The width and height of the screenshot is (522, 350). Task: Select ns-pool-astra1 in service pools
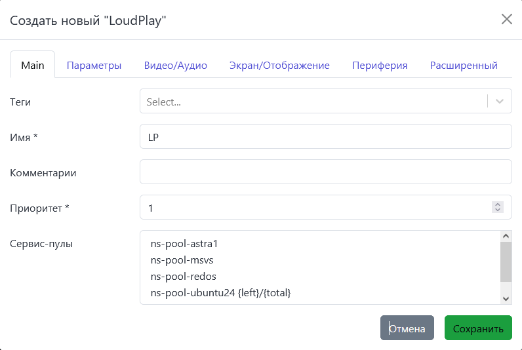click(184, 244)
